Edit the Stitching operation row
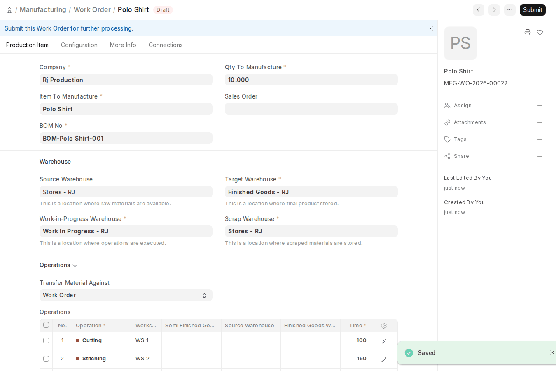Screen dimensions: 556x371 pos(384,359)
